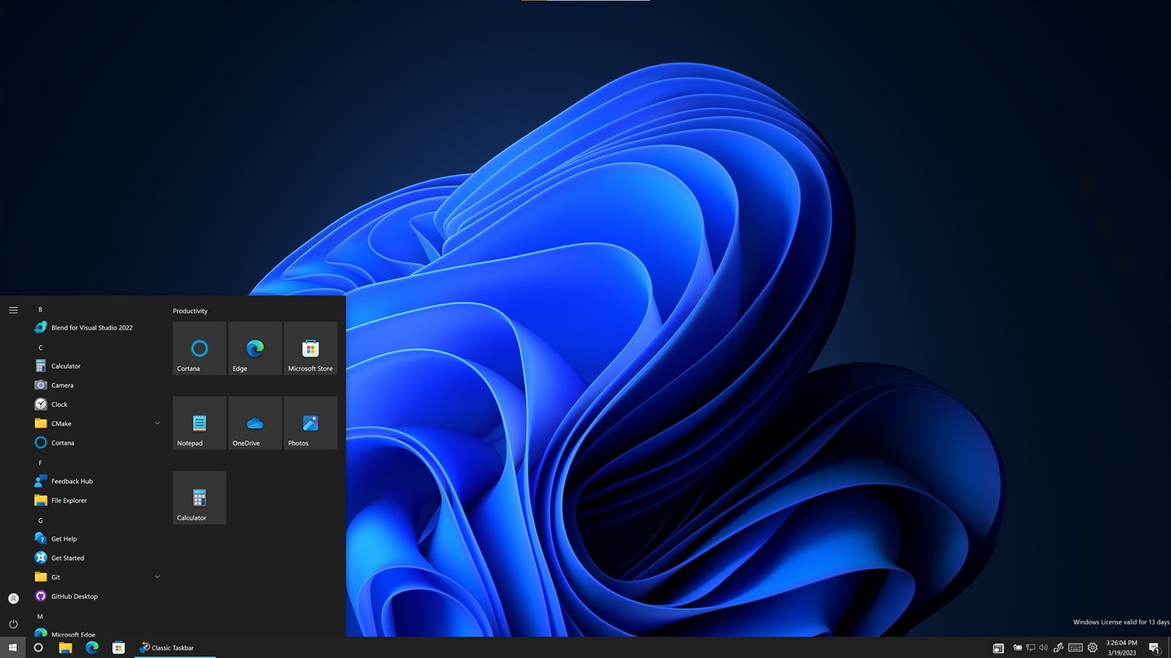Open the volume control in the system tray
Image resolution: width=1171 pixels, height=658 pixels.
(1043, 647)
